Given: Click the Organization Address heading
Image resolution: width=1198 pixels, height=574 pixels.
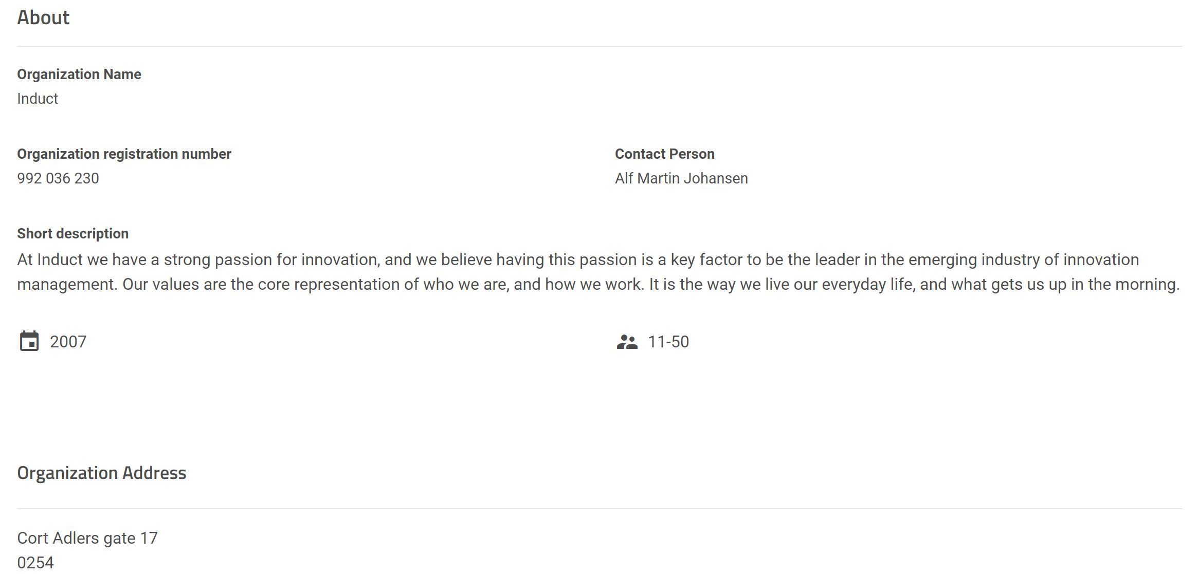Looking at the screenshot, I should [x=102, y=473].
